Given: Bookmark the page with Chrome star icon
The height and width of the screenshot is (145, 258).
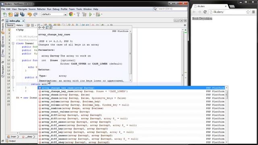Looking at the screenshot, I should [x=248, y=12].
